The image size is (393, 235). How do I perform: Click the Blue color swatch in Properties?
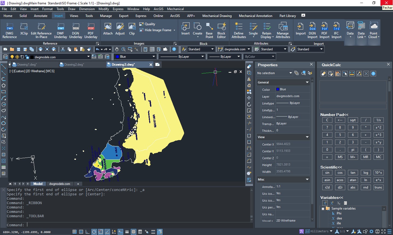click(278, 89)
